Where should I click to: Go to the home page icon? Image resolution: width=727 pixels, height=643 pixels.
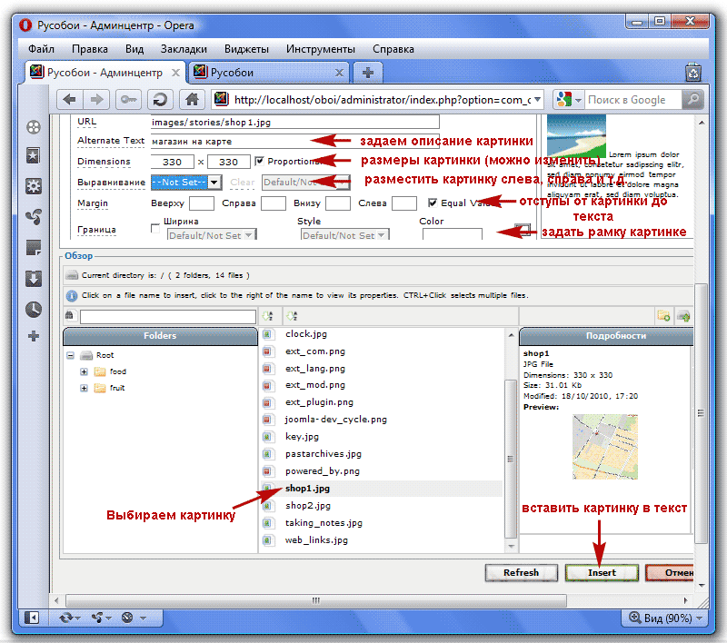point(191,100)
